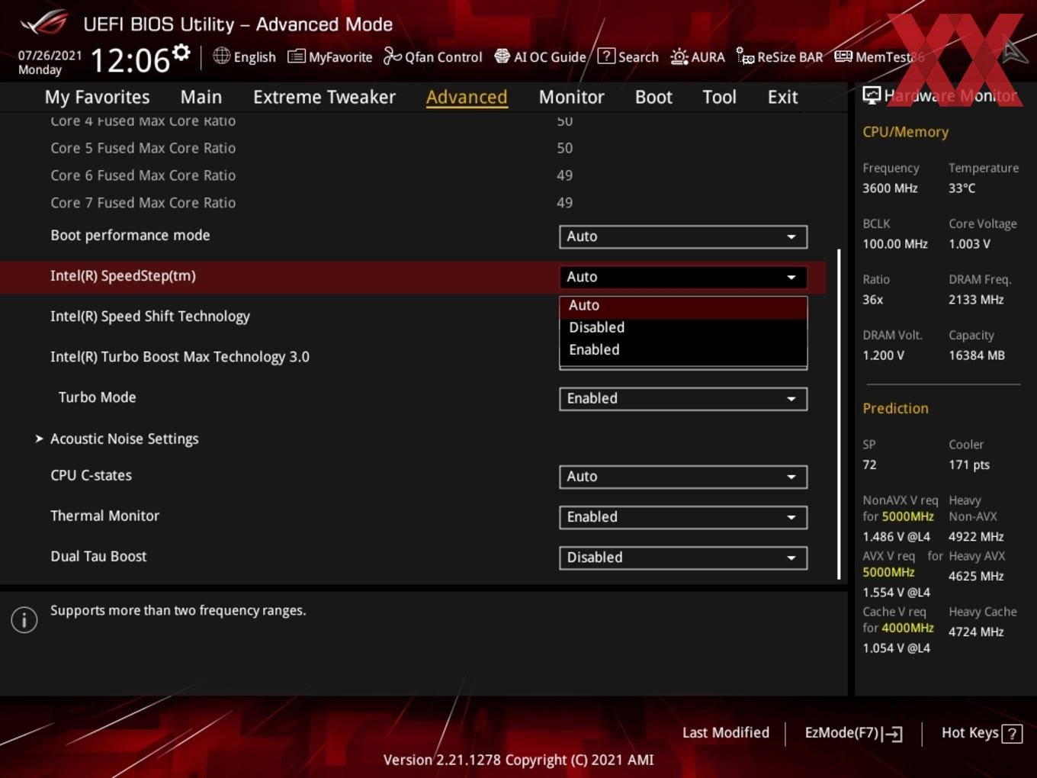Open Thermal Monitor dropdown

[x=683, y=517]
